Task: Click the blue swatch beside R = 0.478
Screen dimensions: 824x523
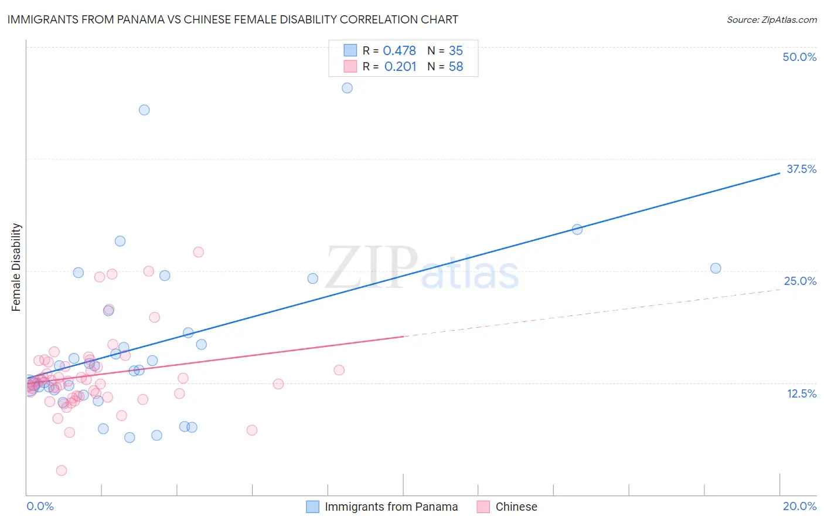Action: (x=350, y=50)
